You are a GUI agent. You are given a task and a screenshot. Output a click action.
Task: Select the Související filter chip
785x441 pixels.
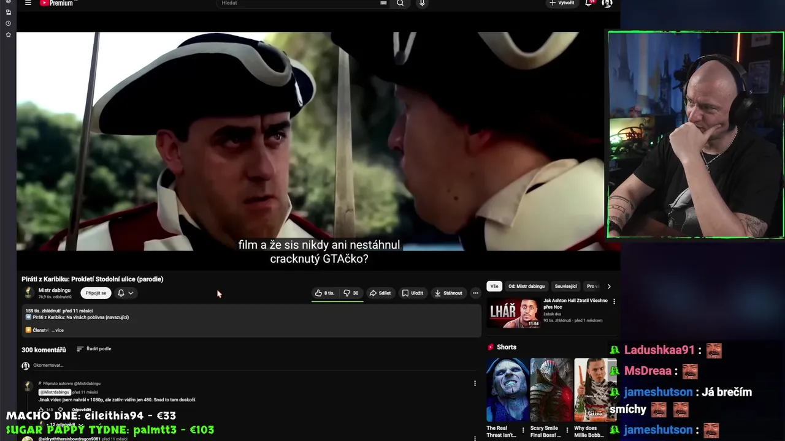[565, 286]
